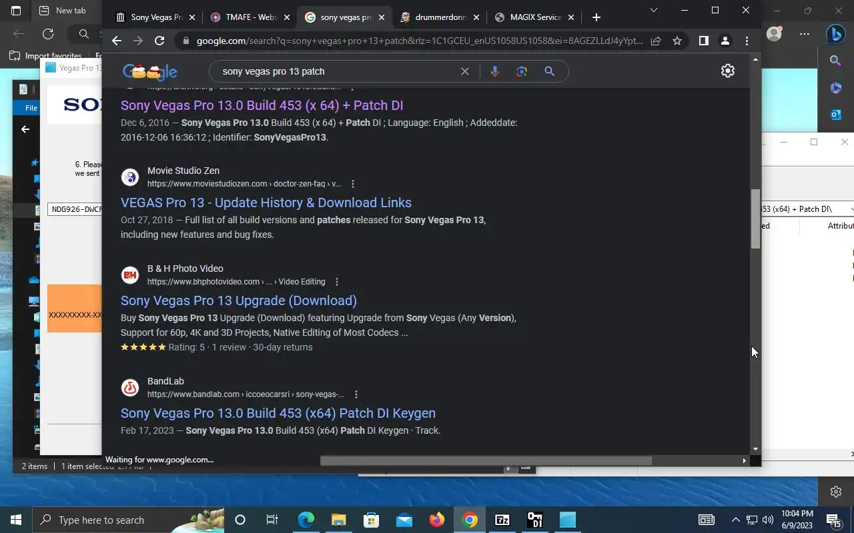Image resolution: width=854 pixels, height=533 pixels.
Task: Submit search with magnifier icon
Action: (x=549, y=71)
